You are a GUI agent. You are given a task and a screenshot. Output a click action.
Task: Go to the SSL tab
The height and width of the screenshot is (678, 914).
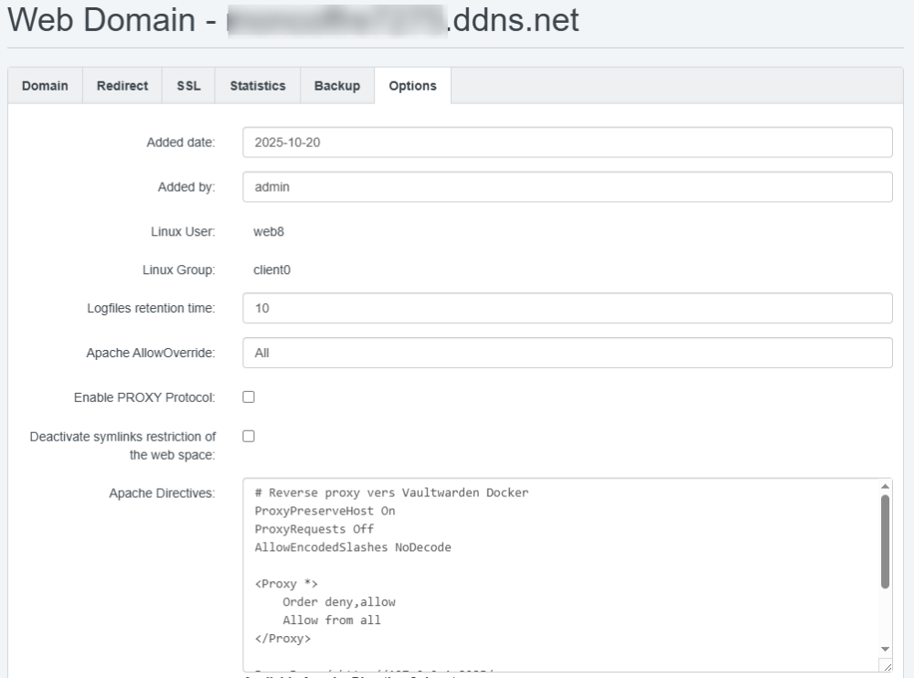coord(188,86)
